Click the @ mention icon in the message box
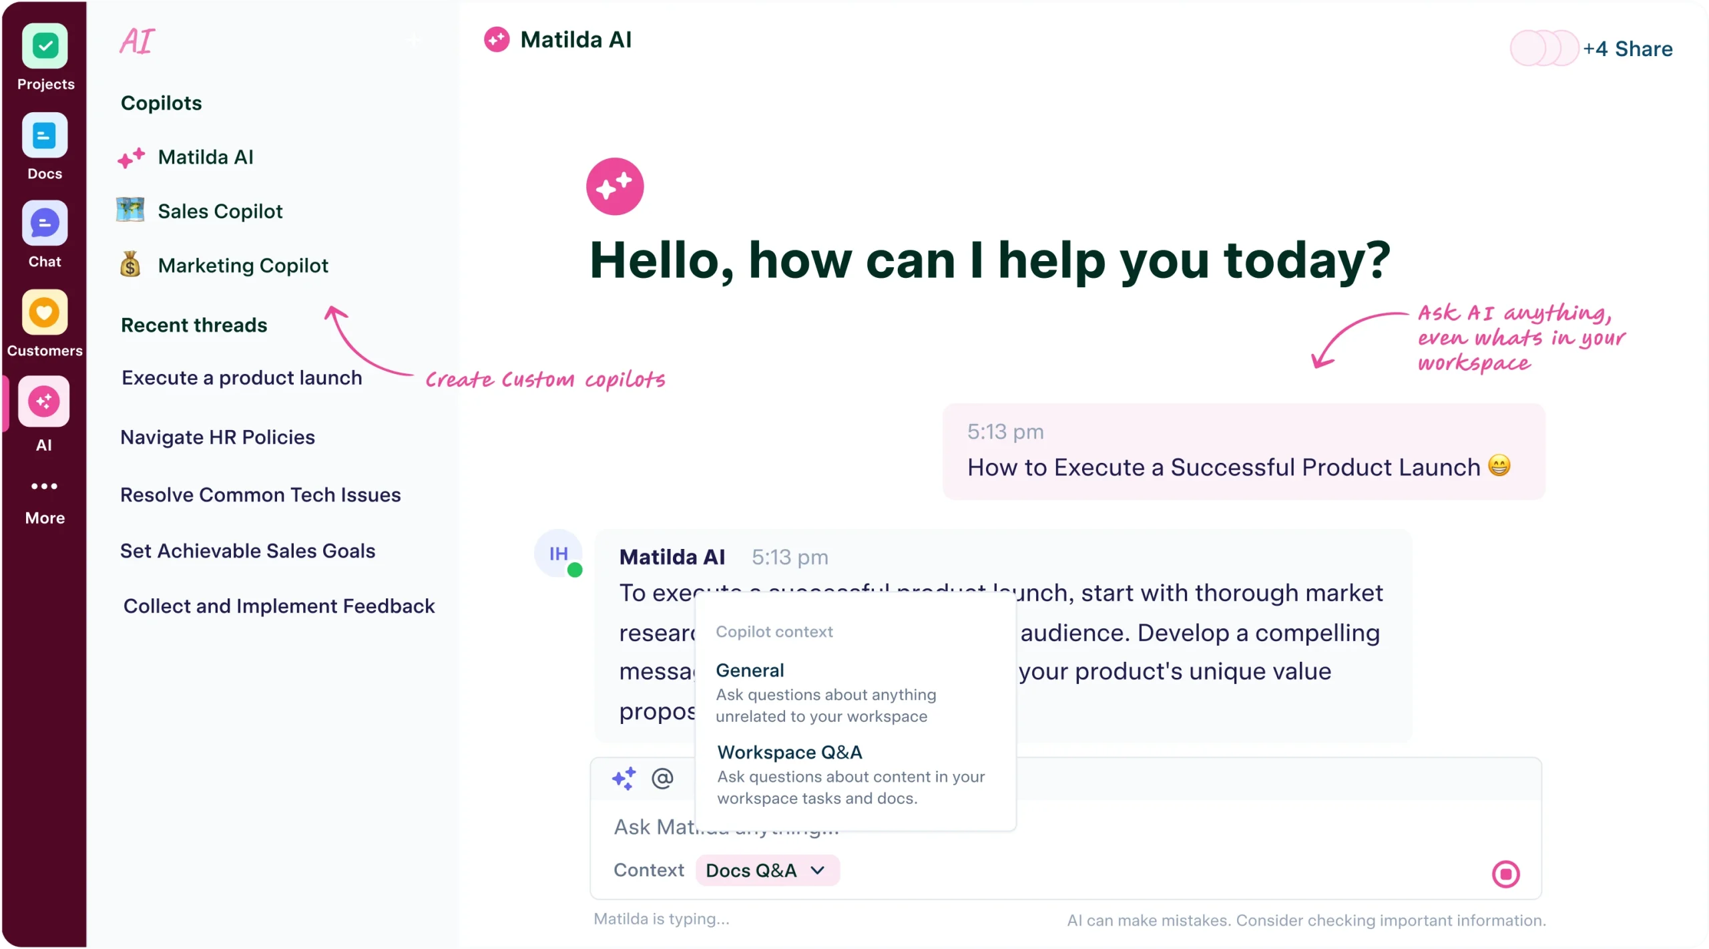The image size is (1709, 949). click(663, 778)
